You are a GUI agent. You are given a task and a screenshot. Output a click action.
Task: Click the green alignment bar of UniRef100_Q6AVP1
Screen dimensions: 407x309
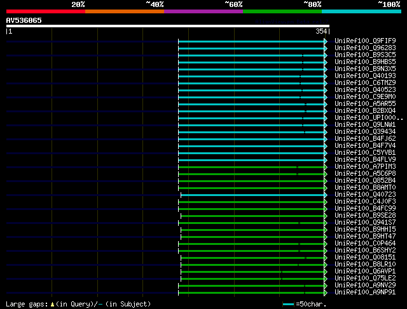[252, 272]
